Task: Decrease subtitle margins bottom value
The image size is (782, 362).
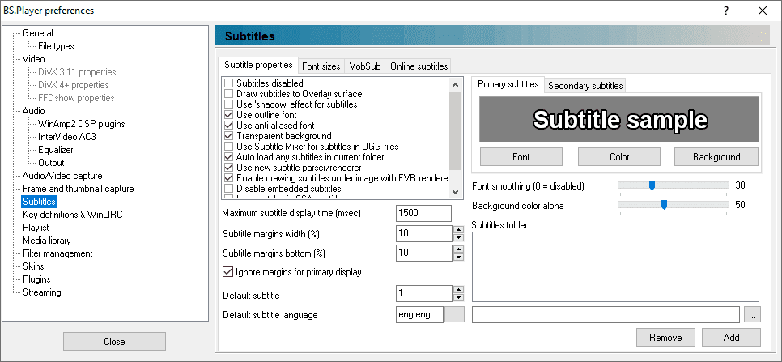Action: pos(458,257)
